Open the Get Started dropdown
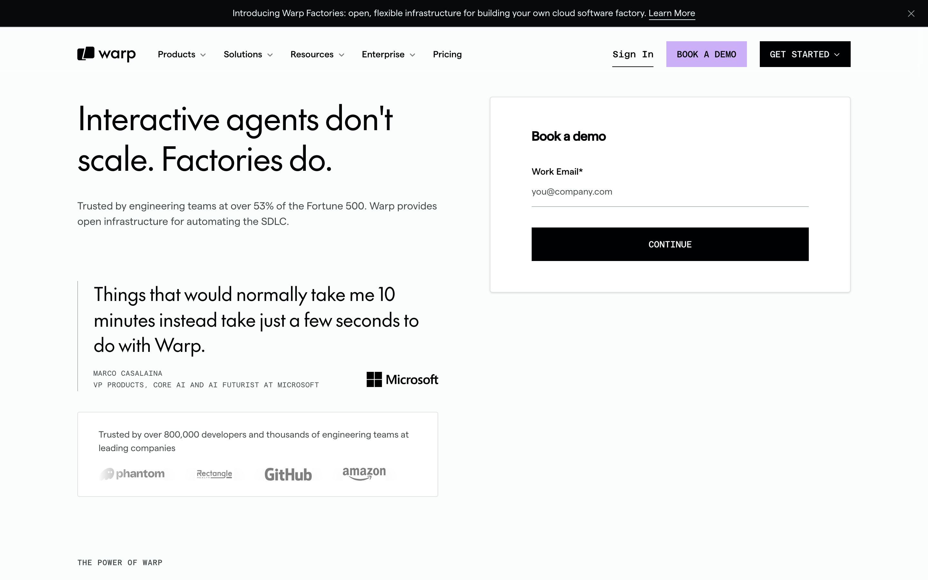 [x=805, y=54]
